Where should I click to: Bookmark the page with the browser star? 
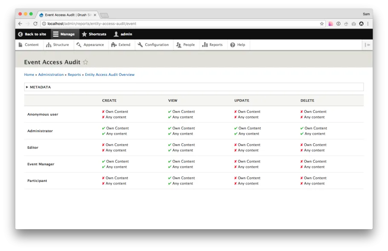click(322, 24)
